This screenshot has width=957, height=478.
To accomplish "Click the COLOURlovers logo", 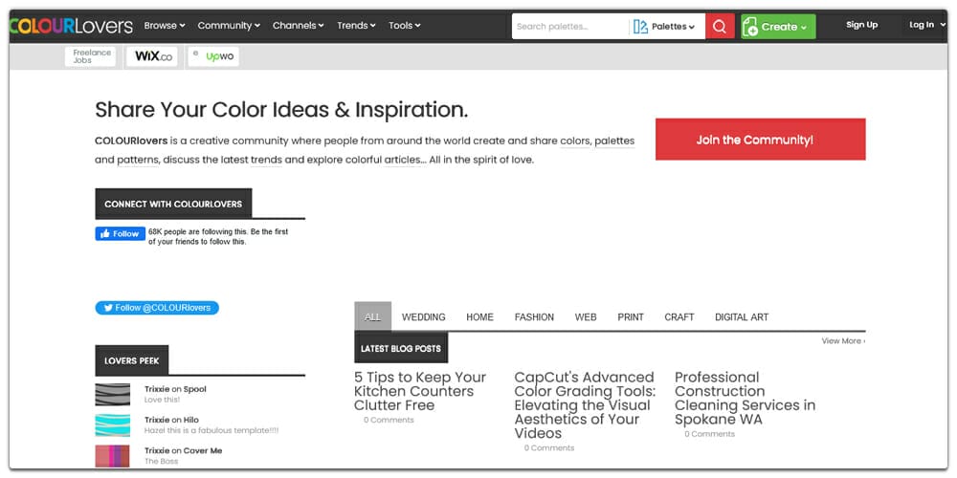I will point(71,26).
